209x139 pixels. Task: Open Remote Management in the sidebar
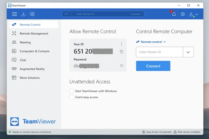(x=34, y=34)
